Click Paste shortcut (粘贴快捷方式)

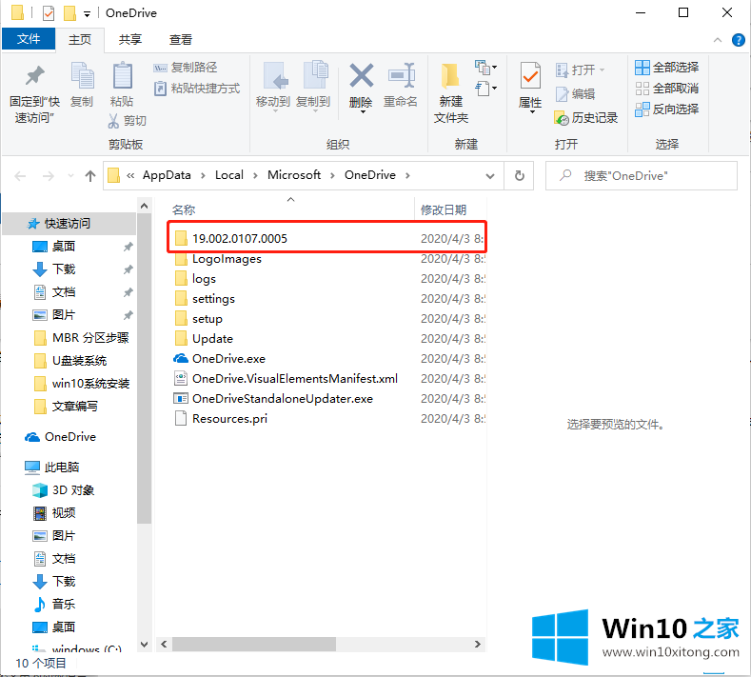pyautogui.click(x=196, y=89)
